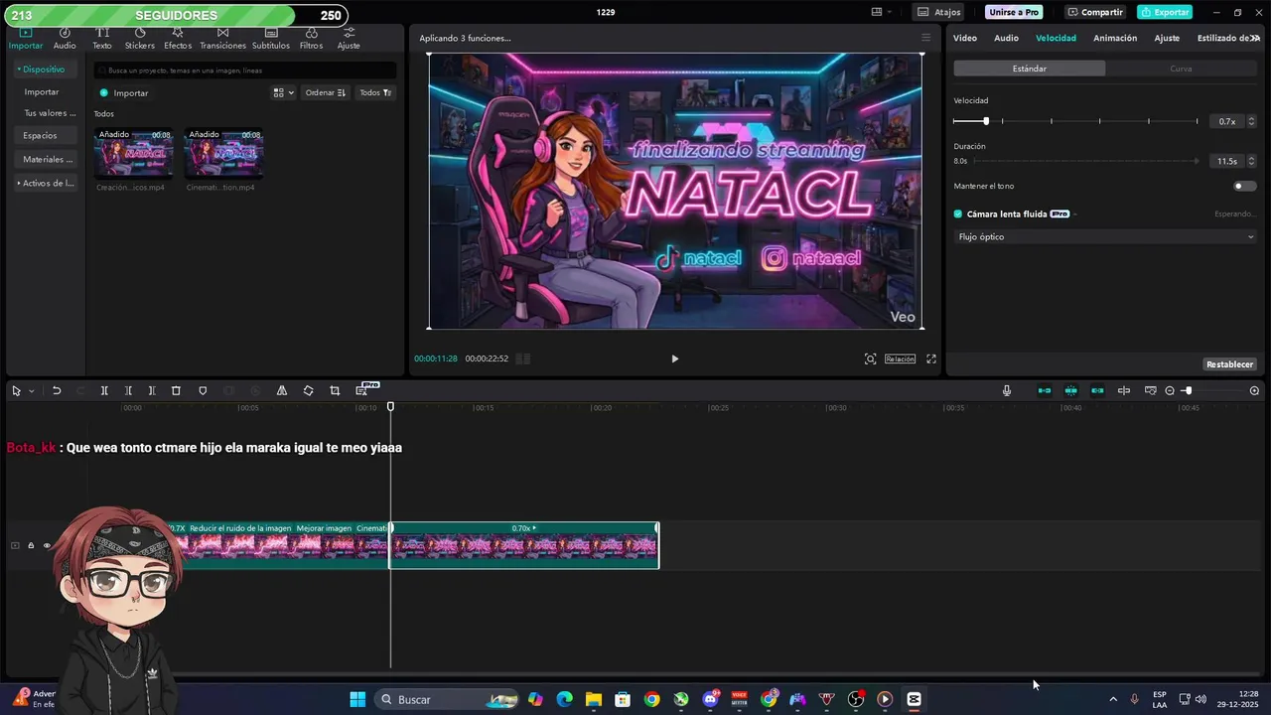Toggle main track magnet icon

(x=1045, y=391)
